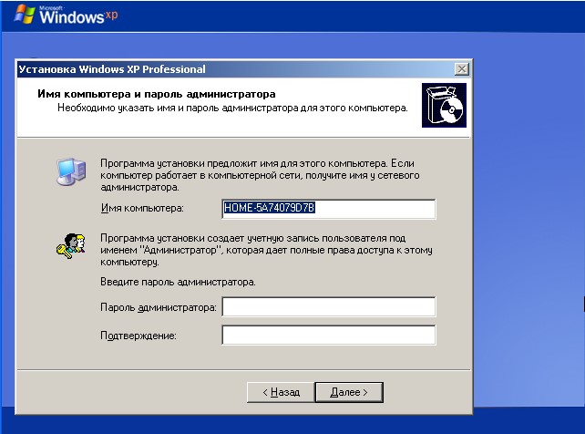Click the computer monitor icon
The width and height of the screenshot is (585, 434).
tap(71, 171)
